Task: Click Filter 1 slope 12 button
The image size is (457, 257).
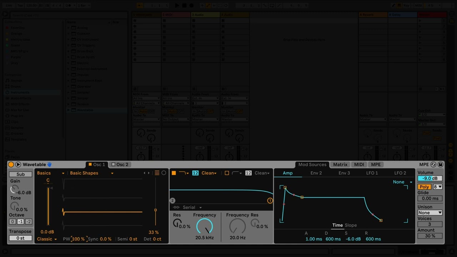Action: pyautogui.click(x=195, y=173)
